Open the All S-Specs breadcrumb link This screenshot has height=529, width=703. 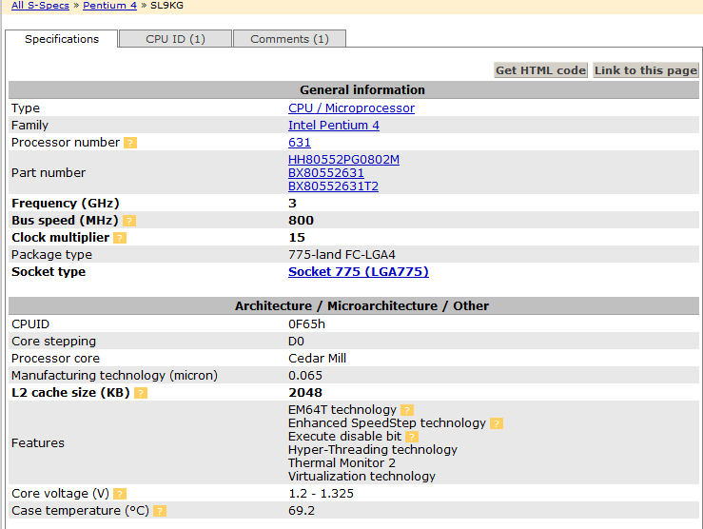(40, 6)
